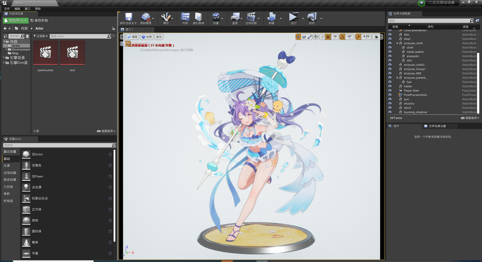Select 光源 lights category
The width and height of the screenshot is (482, 262).
(7, 165)
